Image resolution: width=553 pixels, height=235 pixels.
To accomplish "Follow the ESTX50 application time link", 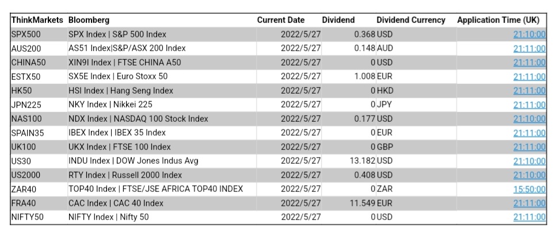I will [529, 76].
